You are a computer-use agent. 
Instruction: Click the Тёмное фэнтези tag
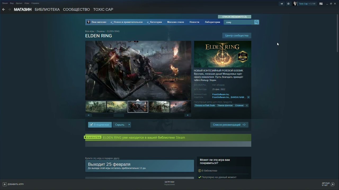pos(225,106)
